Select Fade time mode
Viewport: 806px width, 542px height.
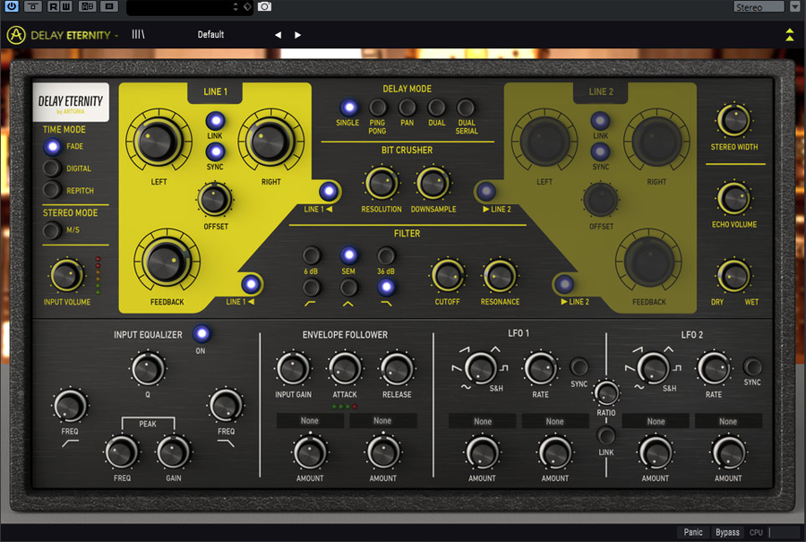point(52,147)
